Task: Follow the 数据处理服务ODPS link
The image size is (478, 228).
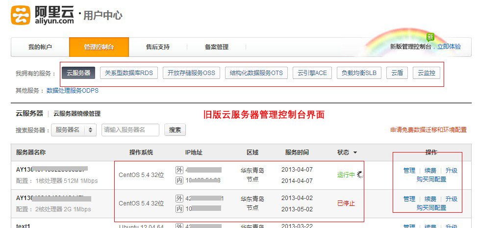Action: [73, 91]
